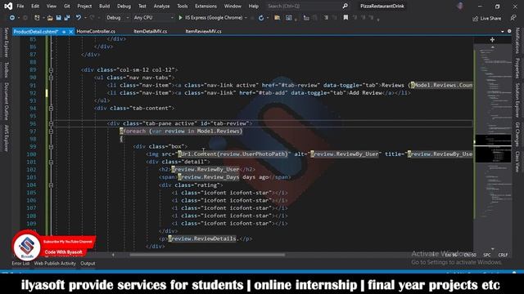Click the Send Feedback person icon
The image size is (524, 294).
pyautogui.click(x=513, y=18)
